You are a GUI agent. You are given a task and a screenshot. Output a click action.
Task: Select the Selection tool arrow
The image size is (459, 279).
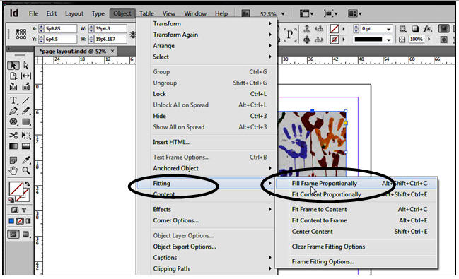tap(13, 65)
